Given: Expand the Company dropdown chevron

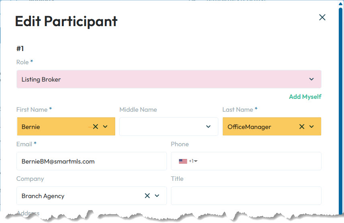Looking at the screenshot, I should tap(157, 196).
